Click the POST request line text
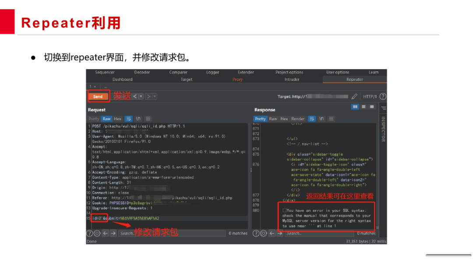Viewport: 473px width, 266px height. click(x=138, y=126)
